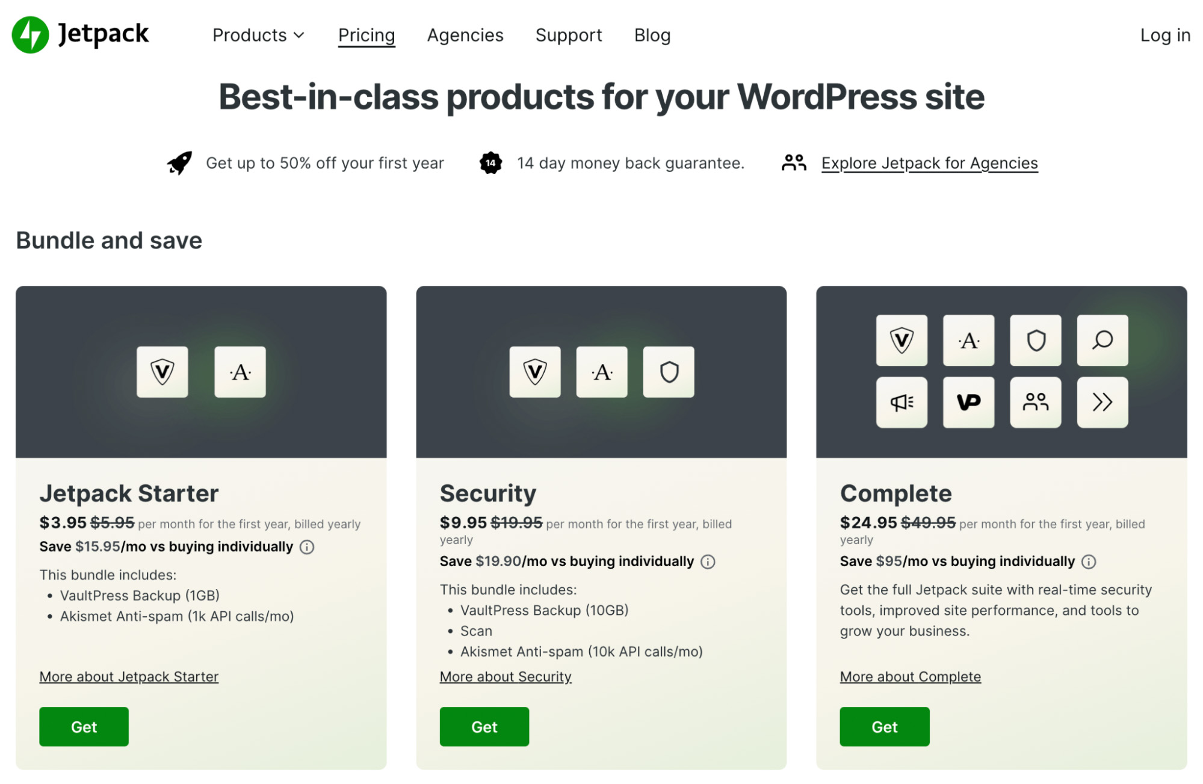1203x784 pixels.
Task: Click the Social megaphone icon in Complete bundle
Action: (901, 402)
